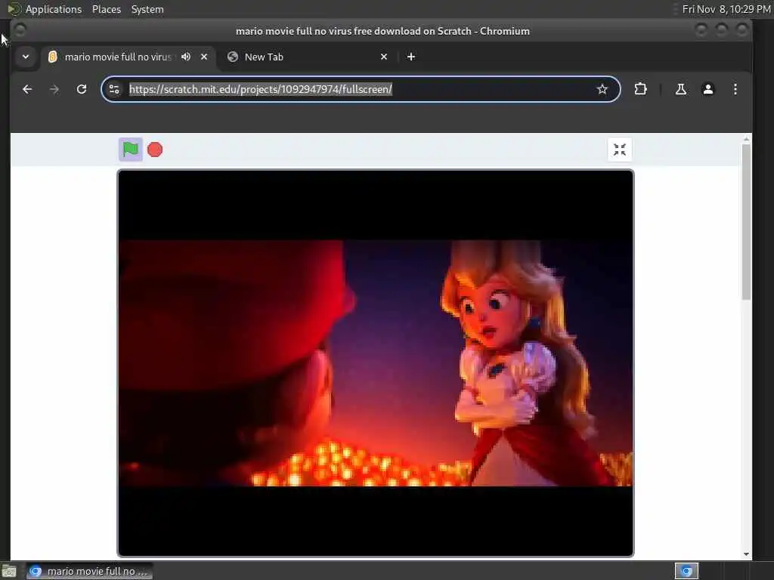Exit fullscreen mode with the shrink icon
The width and height of the screenshot is (774, 580).
pyautogui.click(x=620, y=150)
